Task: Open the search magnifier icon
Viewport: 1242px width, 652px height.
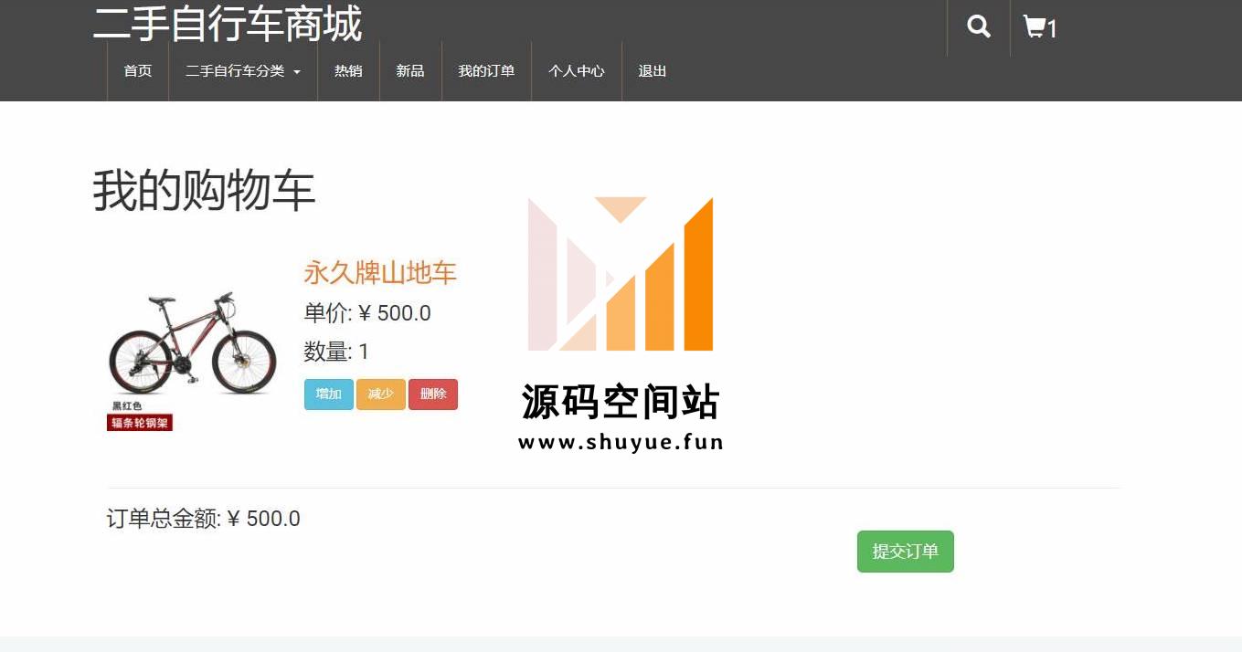Action: (979, 26)
